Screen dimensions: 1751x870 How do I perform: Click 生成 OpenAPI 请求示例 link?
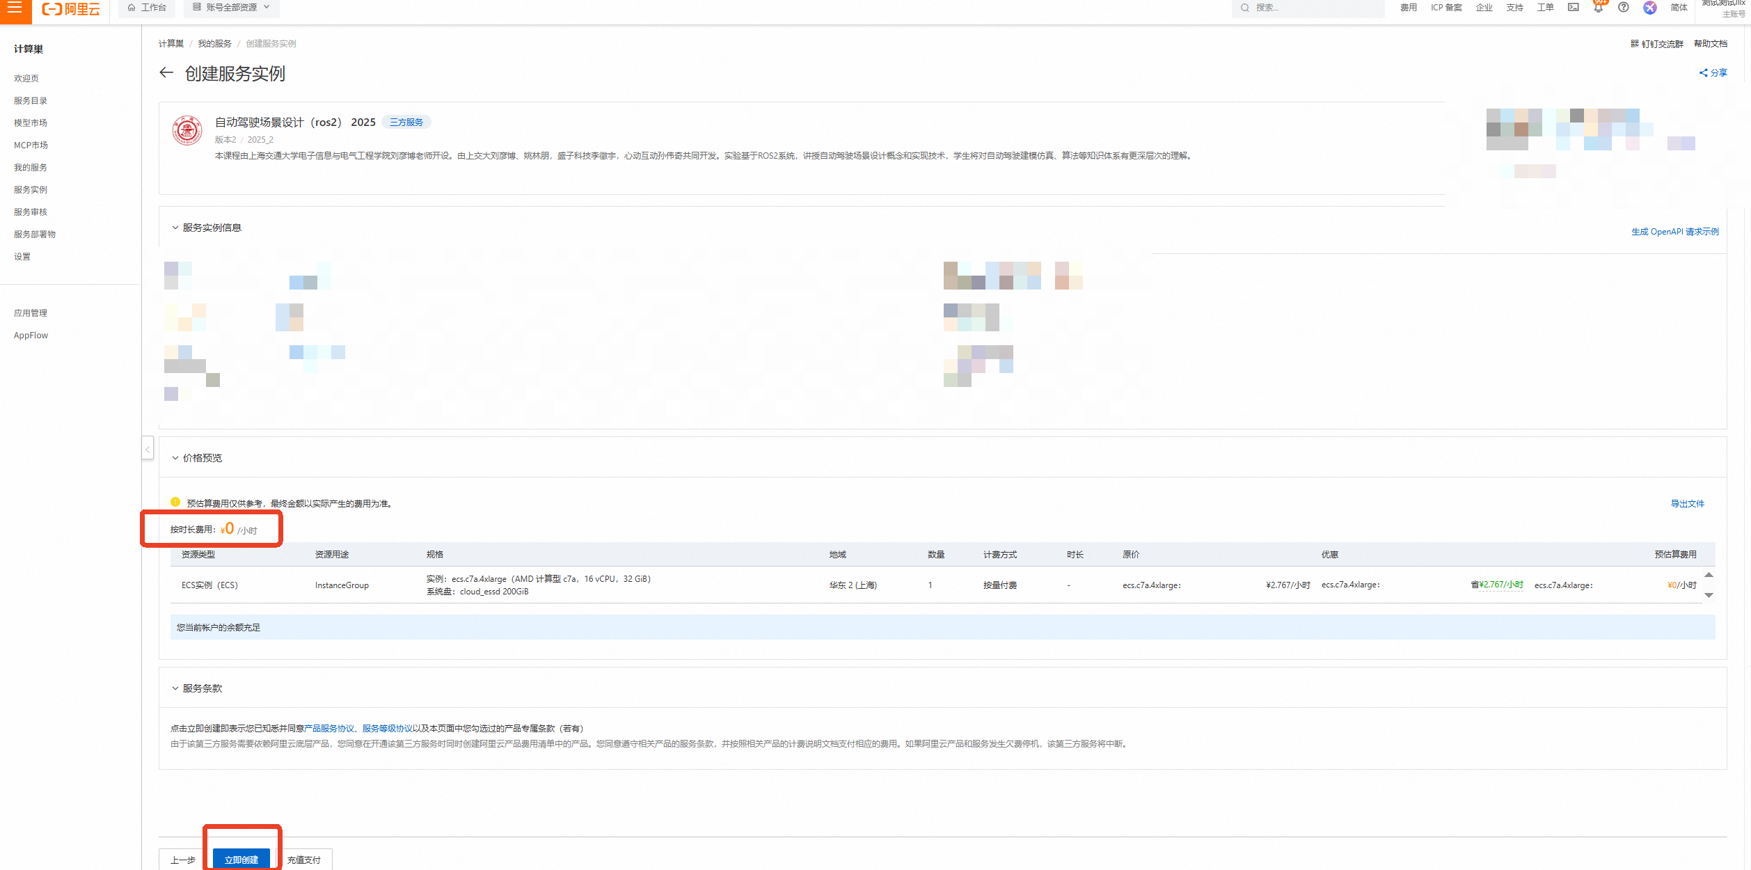click(1674, 232)
